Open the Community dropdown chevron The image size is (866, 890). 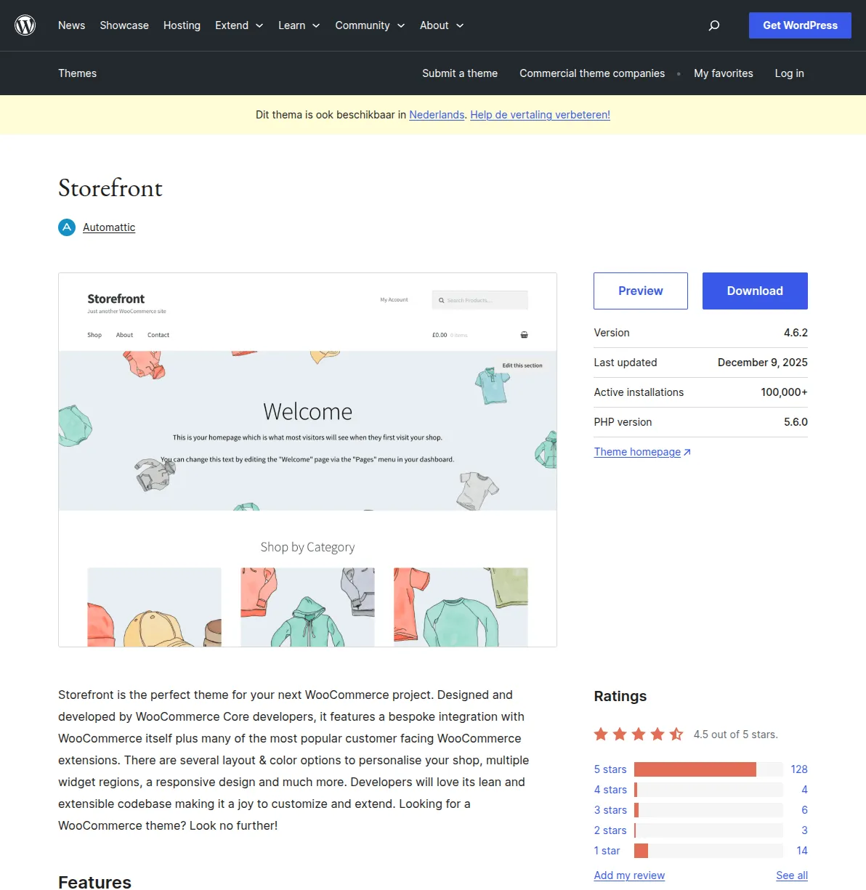point(401,25)
